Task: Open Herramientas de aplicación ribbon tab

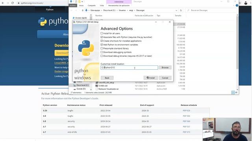Action: [119, 5]
